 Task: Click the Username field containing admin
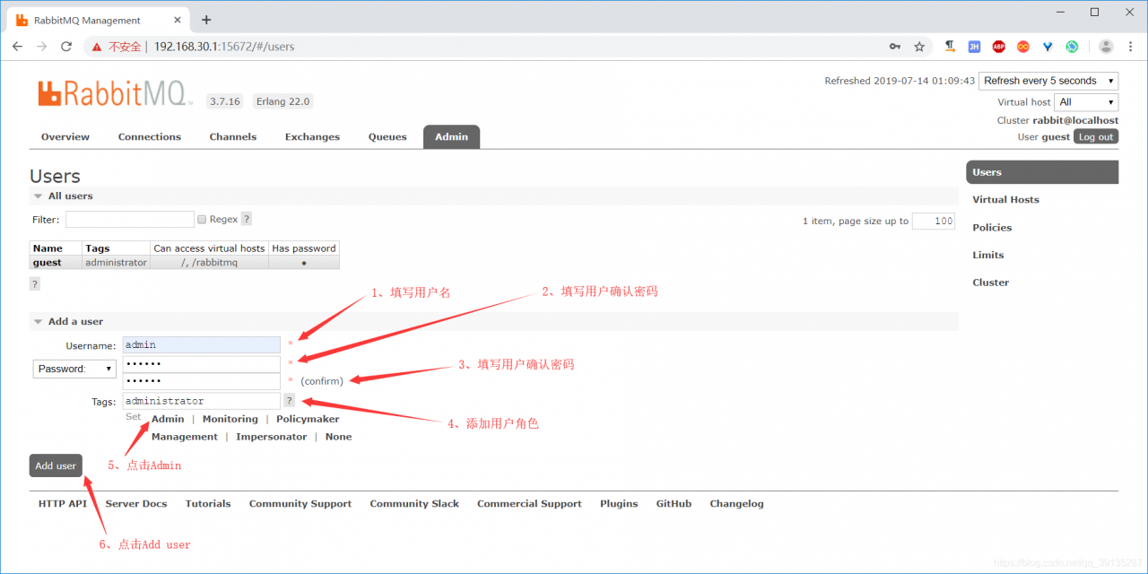pos(202,345)
